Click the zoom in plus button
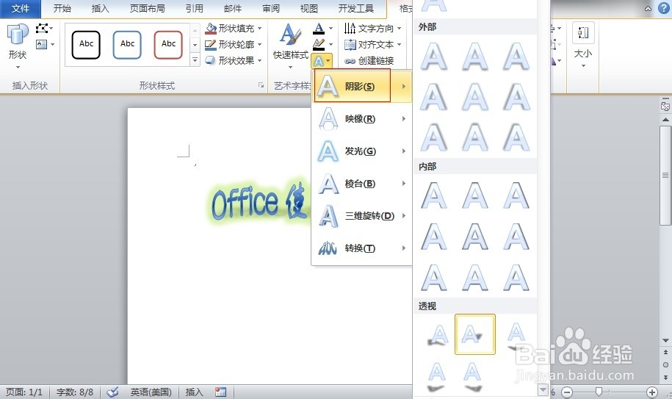This screenshot has height=399, width=672. tap(652, 392)
